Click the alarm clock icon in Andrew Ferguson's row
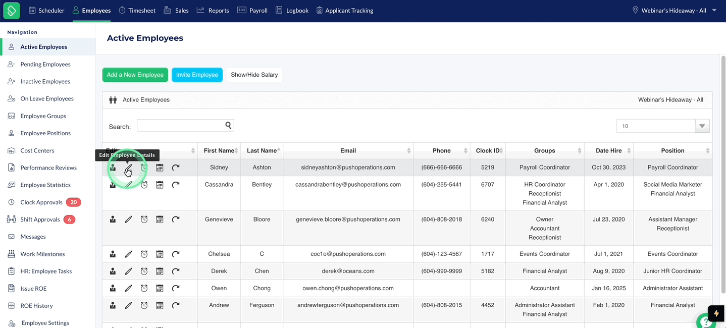Image resolution: width=726 pixels, height=328 pixels. pos(144,305)
